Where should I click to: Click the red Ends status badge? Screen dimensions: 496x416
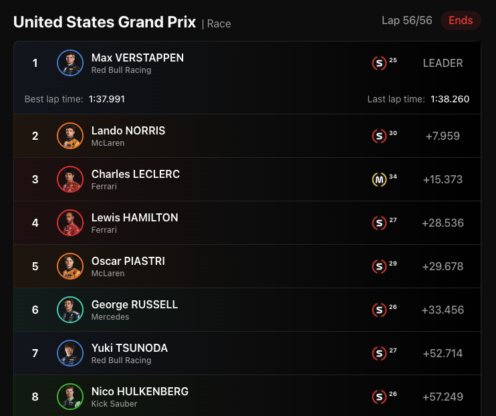461,21
